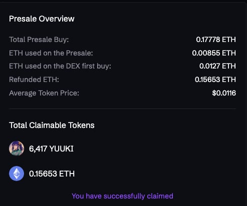The width and height of the screenshot is (247, 206).
Task: Select the Average Token Price label
Action: pyautogui.click(x=44, y=93)
